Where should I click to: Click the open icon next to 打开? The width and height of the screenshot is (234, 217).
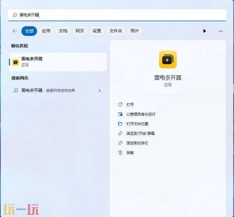[120, 104]
